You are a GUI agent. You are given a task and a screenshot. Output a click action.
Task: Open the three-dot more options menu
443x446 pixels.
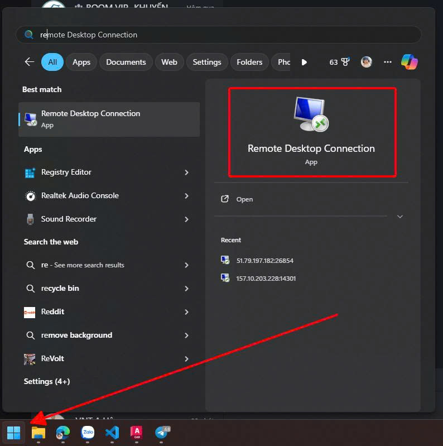pos(388,62)
